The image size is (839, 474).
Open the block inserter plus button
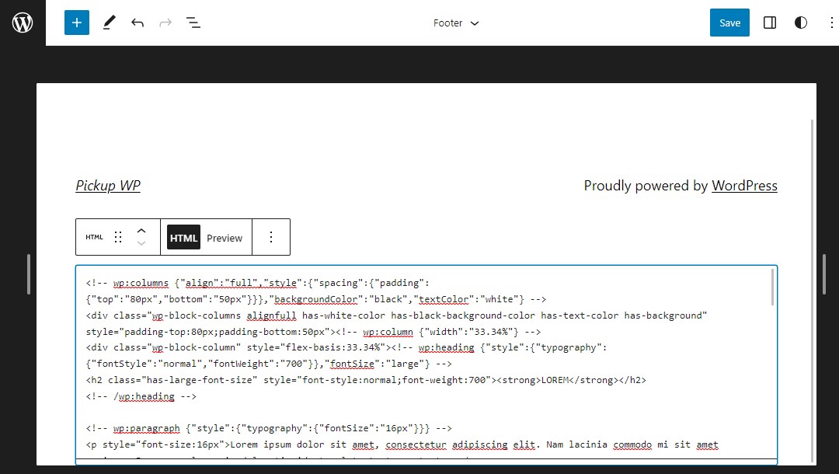tap(76, 23)
